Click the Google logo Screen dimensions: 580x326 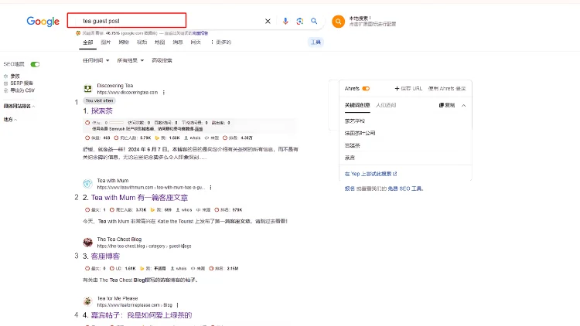pos(43,22)
